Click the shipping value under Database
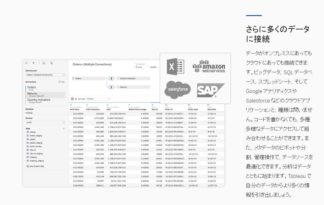324x205 pixels. click(x=29, y=113)
